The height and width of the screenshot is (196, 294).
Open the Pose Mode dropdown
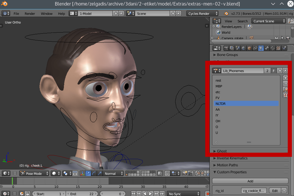click(34, 173)
